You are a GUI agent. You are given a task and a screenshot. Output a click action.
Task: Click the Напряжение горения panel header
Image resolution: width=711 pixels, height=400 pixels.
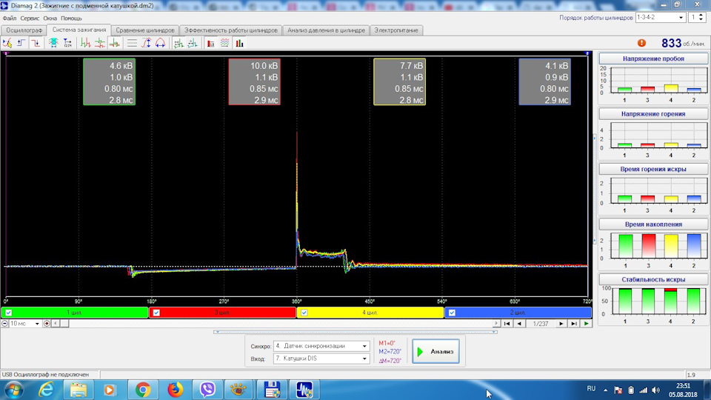pyautogui.click(x=653, y=114)
